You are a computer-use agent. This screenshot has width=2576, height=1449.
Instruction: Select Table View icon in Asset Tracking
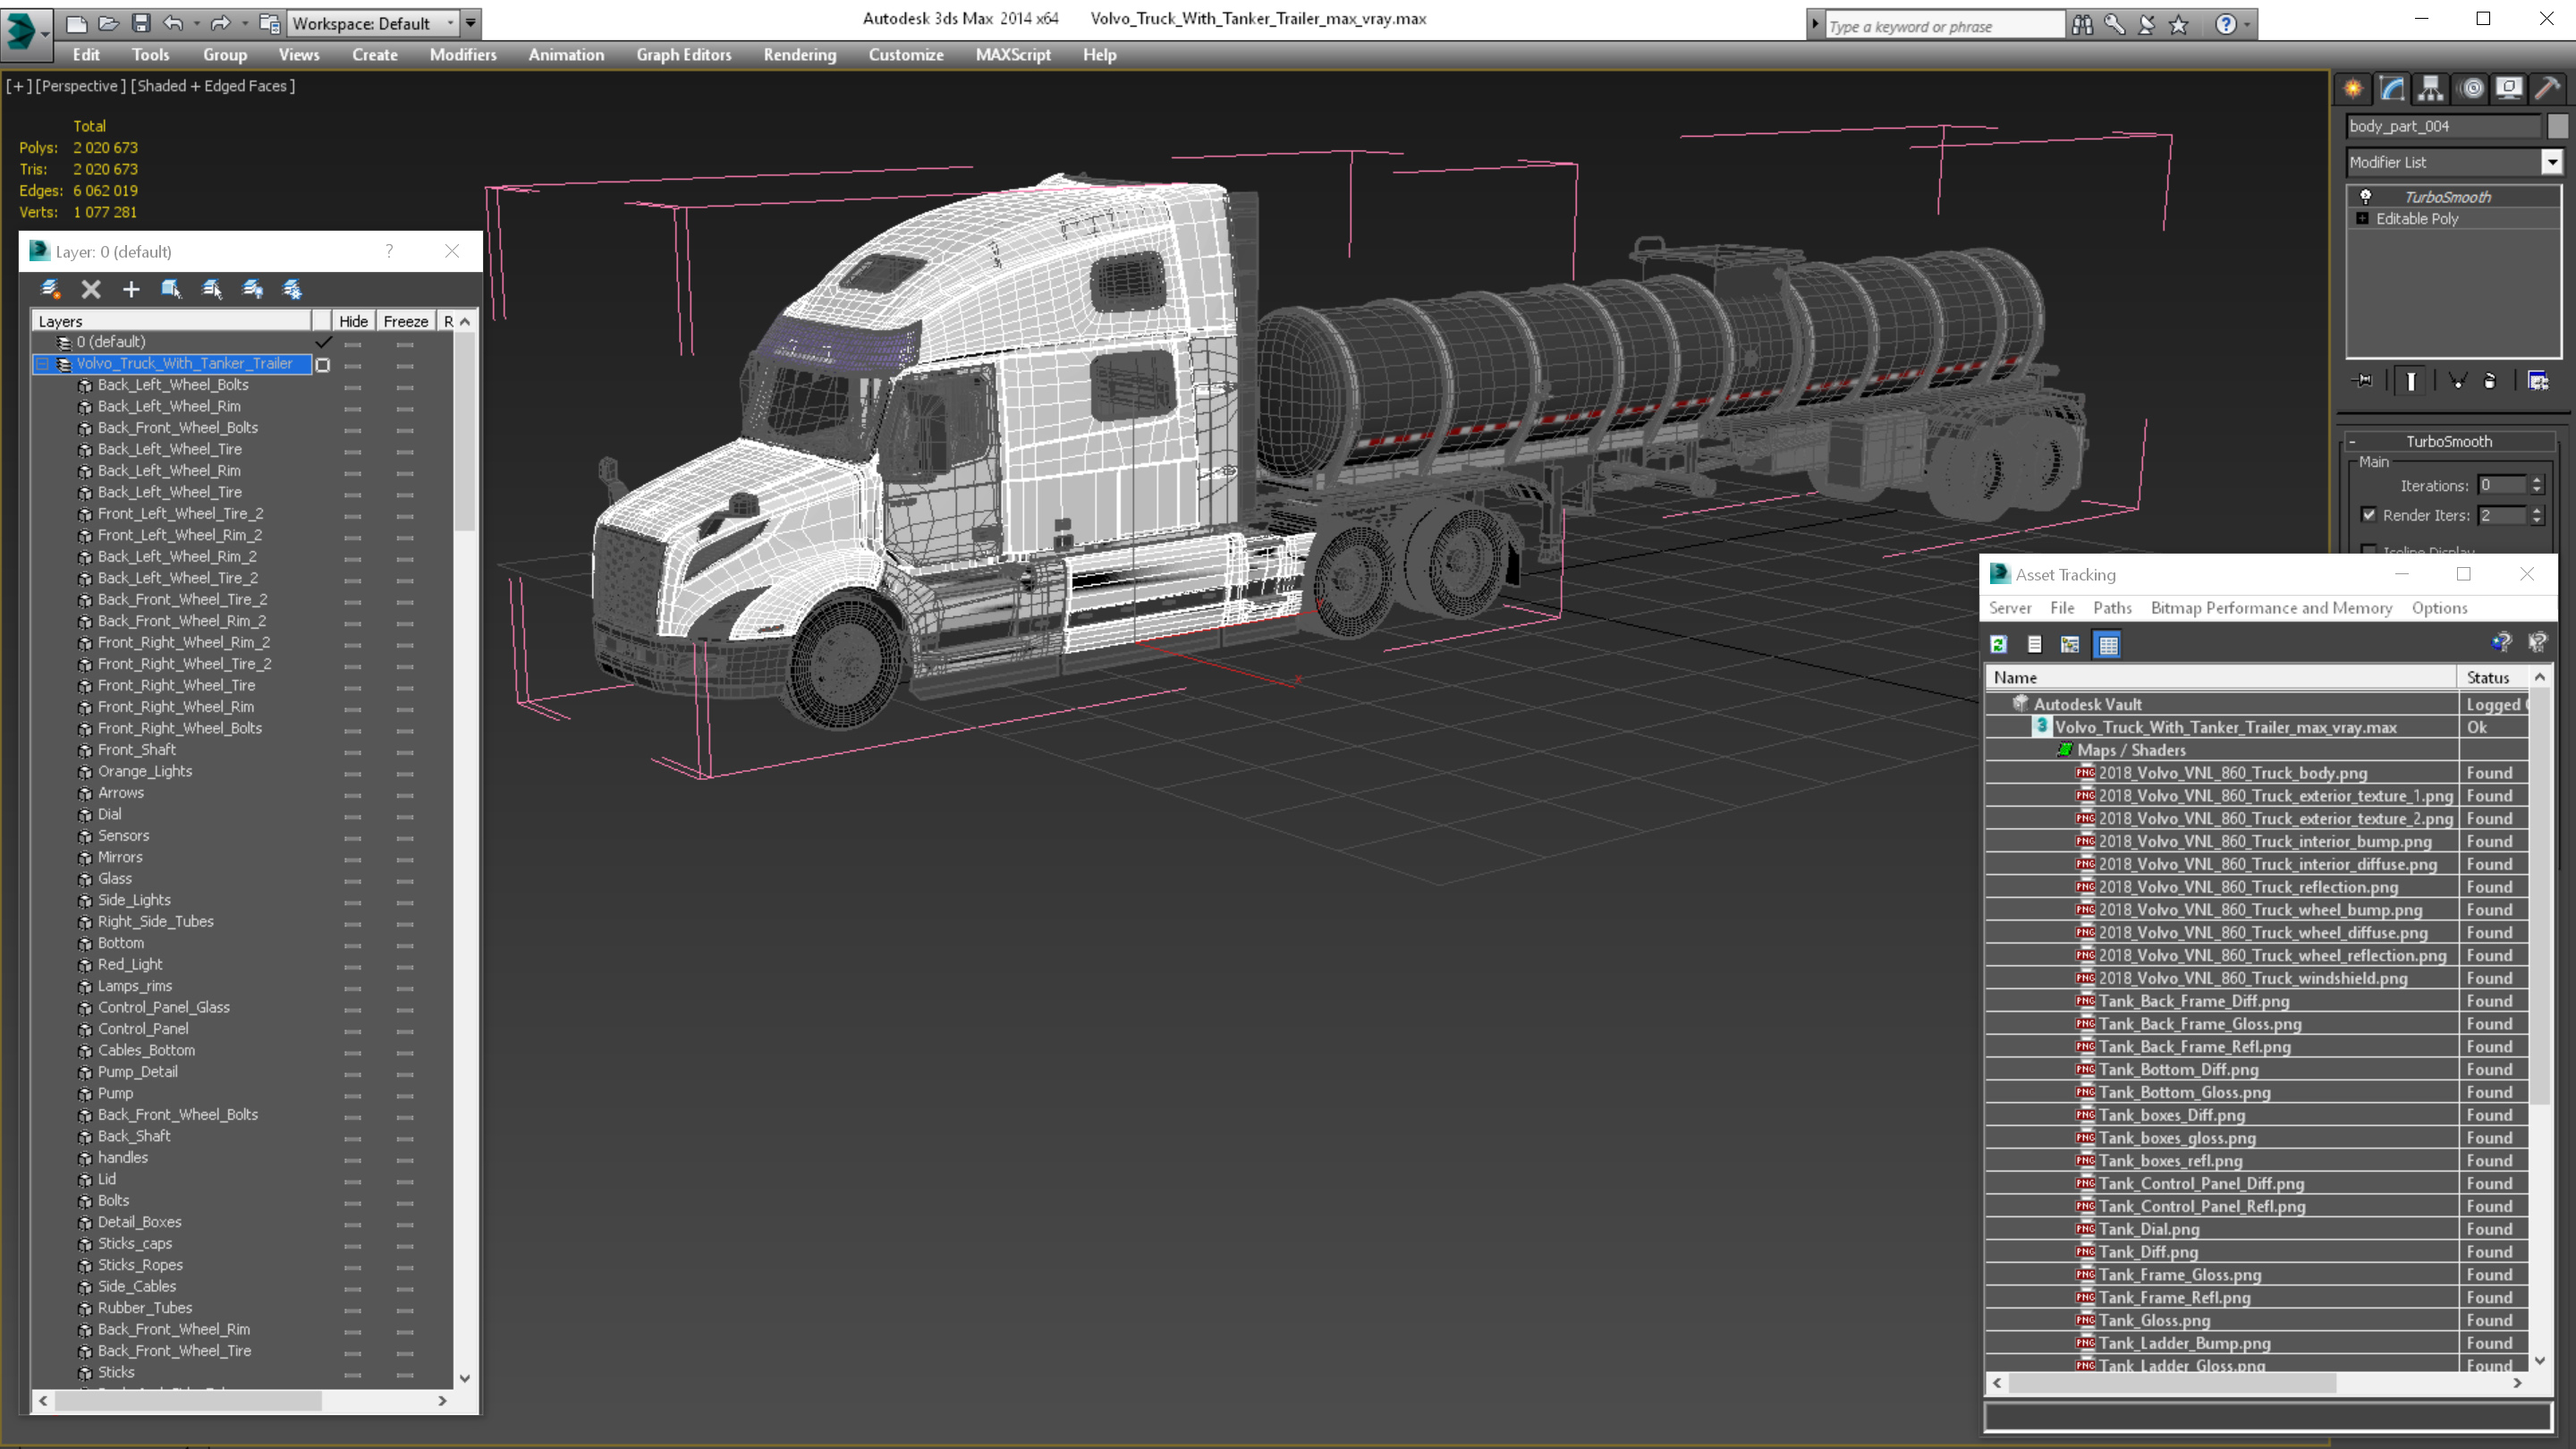pos(2107,644)
